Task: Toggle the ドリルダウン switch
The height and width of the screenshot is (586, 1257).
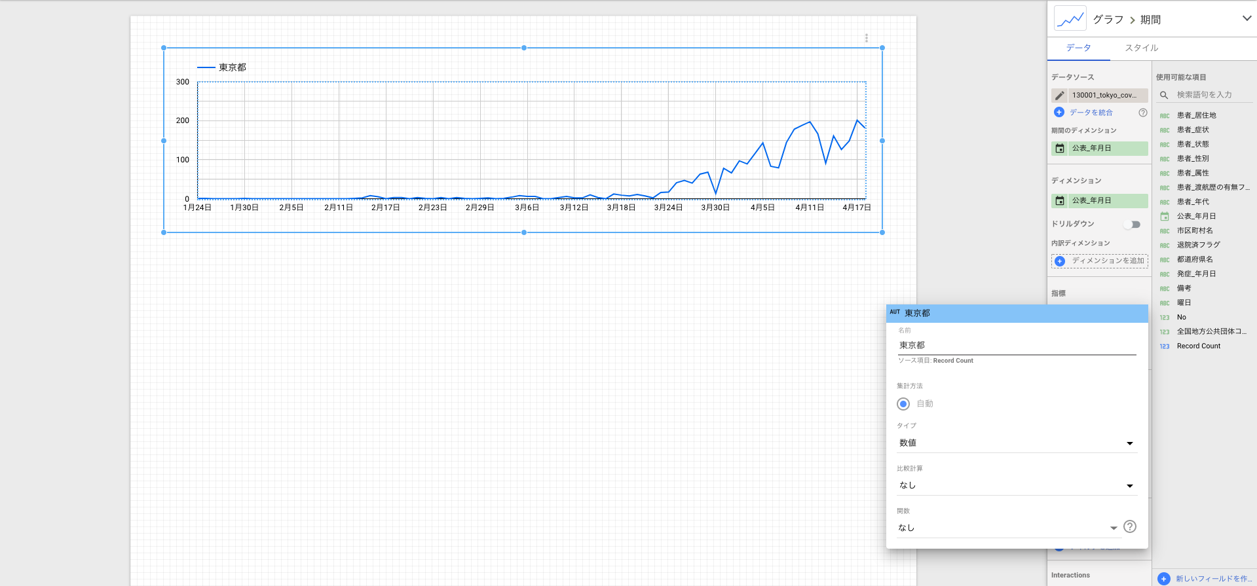Action: click(1133, 225)
